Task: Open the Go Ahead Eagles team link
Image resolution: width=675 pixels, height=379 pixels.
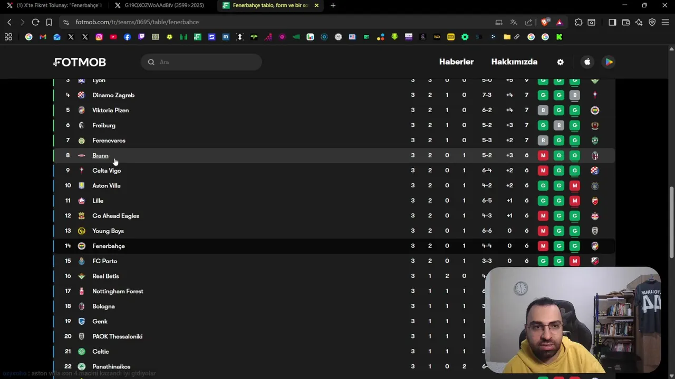Action: 115,216
